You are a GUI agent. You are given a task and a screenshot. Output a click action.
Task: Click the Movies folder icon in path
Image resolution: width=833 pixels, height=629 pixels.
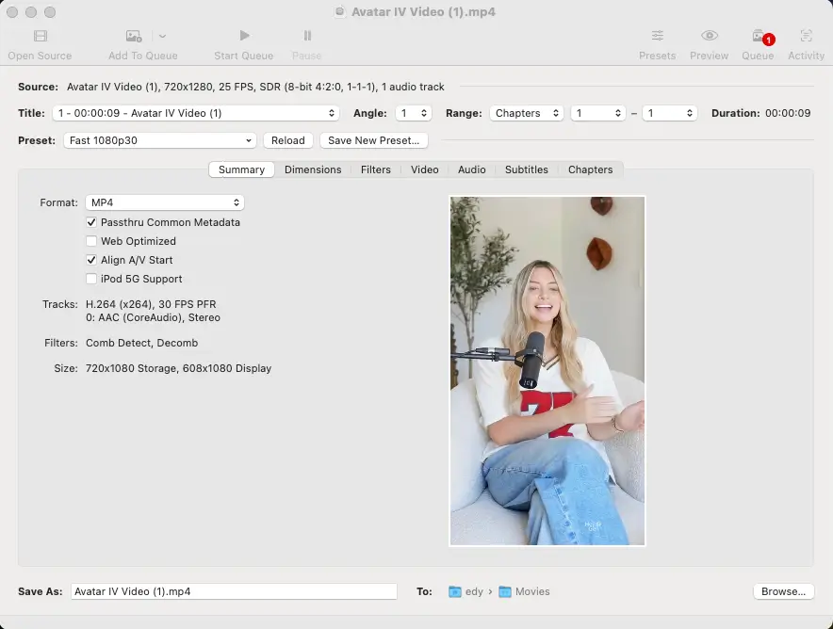[x=505, y=591]
